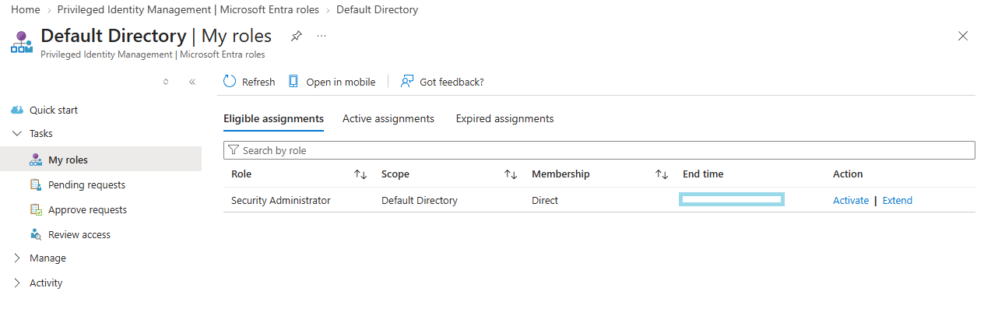Open Privileged Identity Management breadcrumb link
This screenshot has height=309, width=984.
point(188,10)
